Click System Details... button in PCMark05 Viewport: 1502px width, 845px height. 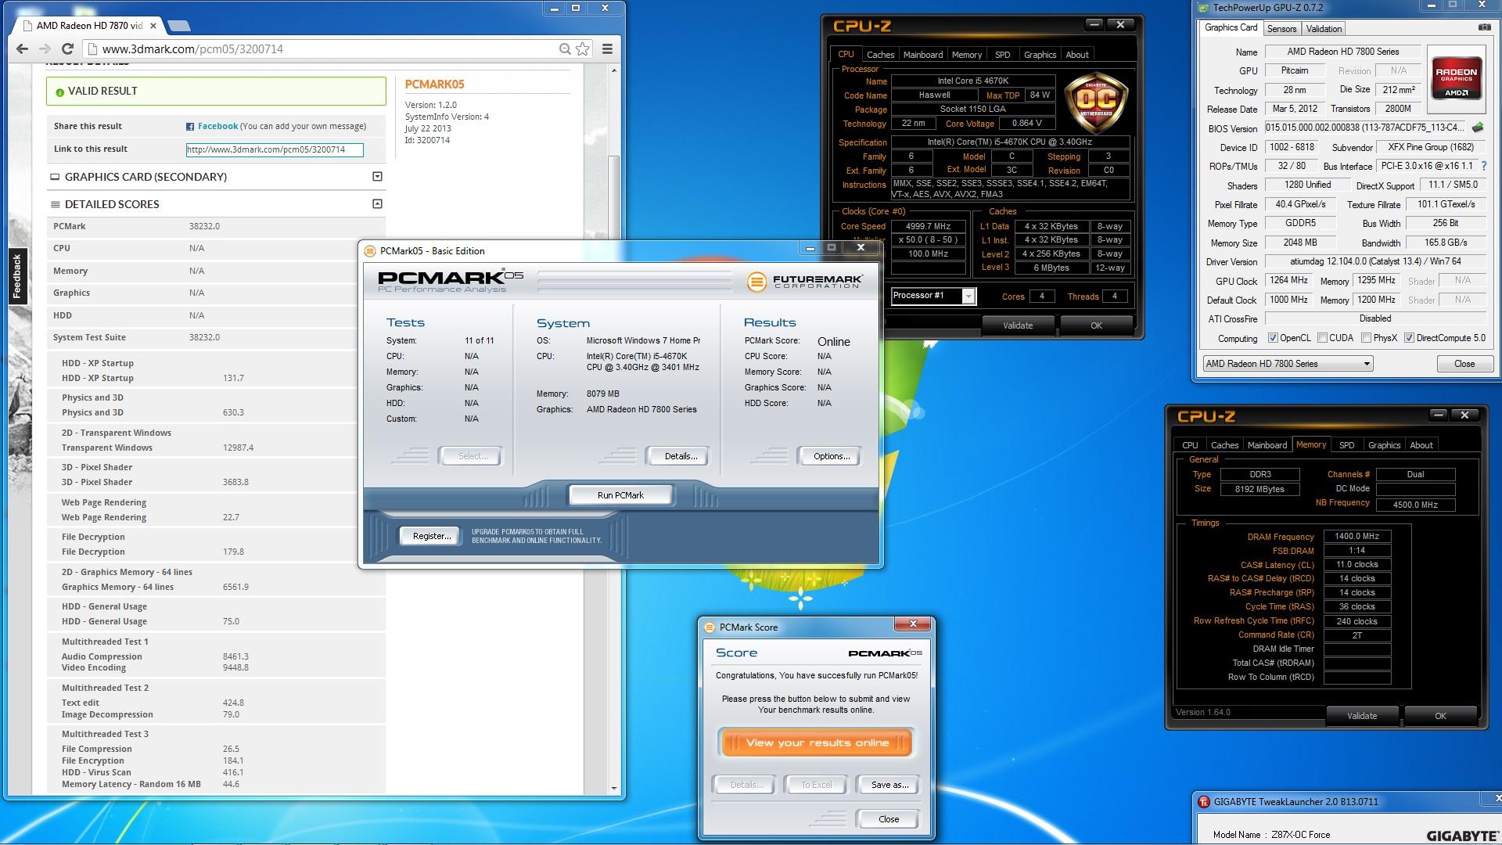tap(681, 456)
